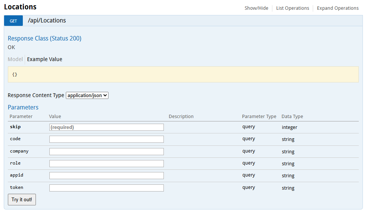Collapse the /api/Locations operation path
The height and width of the screenshot is (214, 367).
(47, 21)
